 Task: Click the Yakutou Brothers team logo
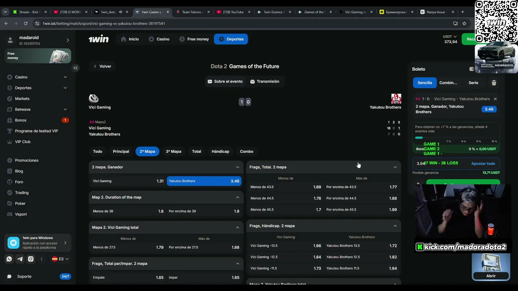pyautogui.click(x=396, y=99)
